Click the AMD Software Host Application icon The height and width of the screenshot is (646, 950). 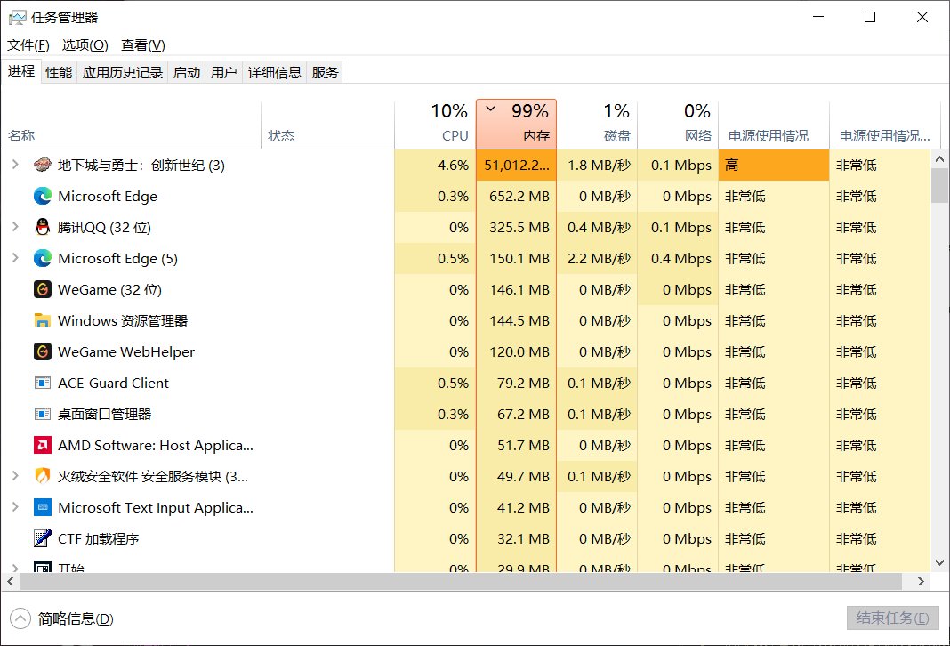[x=43, y=446]
